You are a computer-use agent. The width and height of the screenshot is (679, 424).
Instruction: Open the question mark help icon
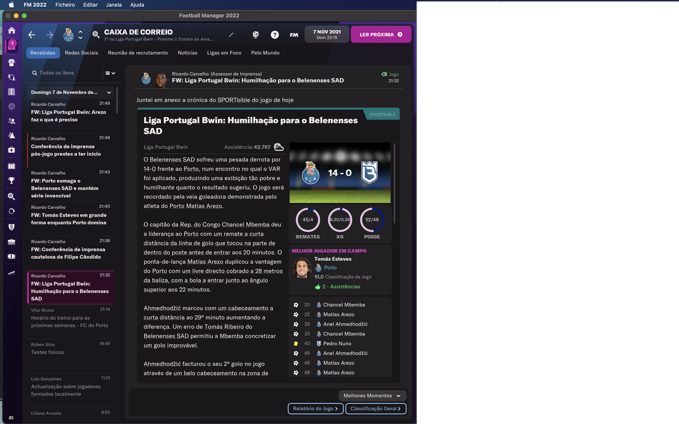click(275, 35)
